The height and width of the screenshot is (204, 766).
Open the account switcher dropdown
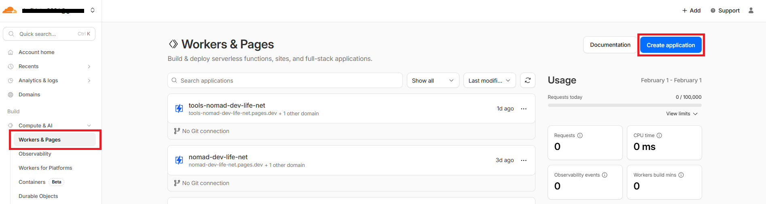(x=93, y=10)
